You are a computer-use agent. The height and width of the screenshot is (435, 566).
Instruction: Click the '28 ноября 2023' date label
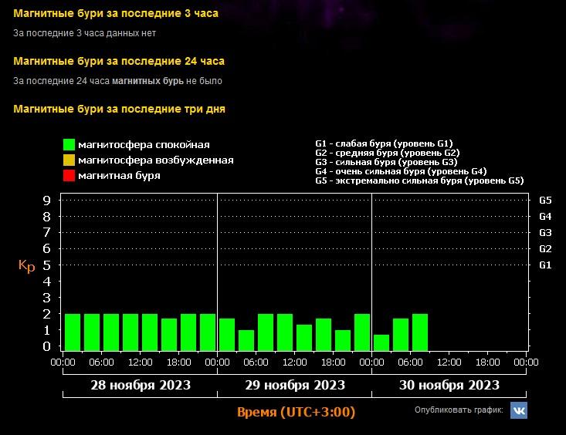point(141,385)
